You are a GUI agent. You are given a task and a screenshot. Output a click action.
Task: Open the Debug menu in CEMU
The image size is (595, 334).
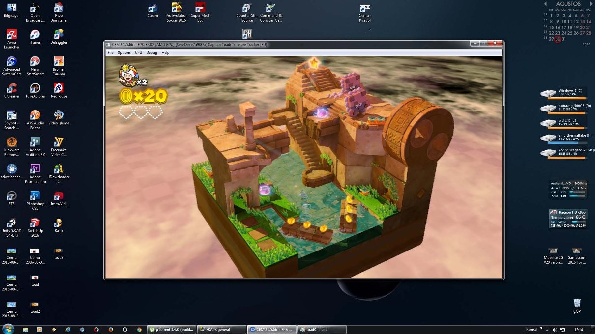151,52
